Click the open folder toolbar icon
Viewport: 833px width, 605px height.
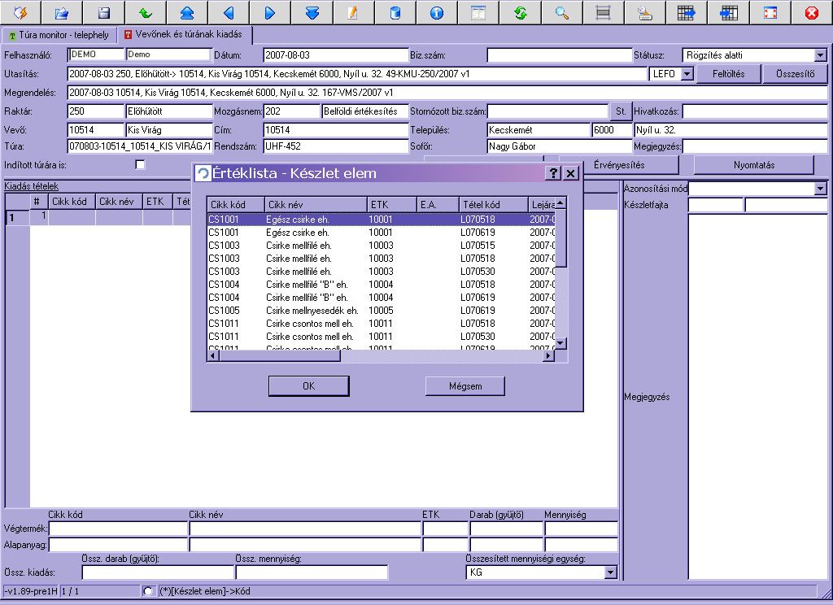pyautogui.click(x=62, y=13)
